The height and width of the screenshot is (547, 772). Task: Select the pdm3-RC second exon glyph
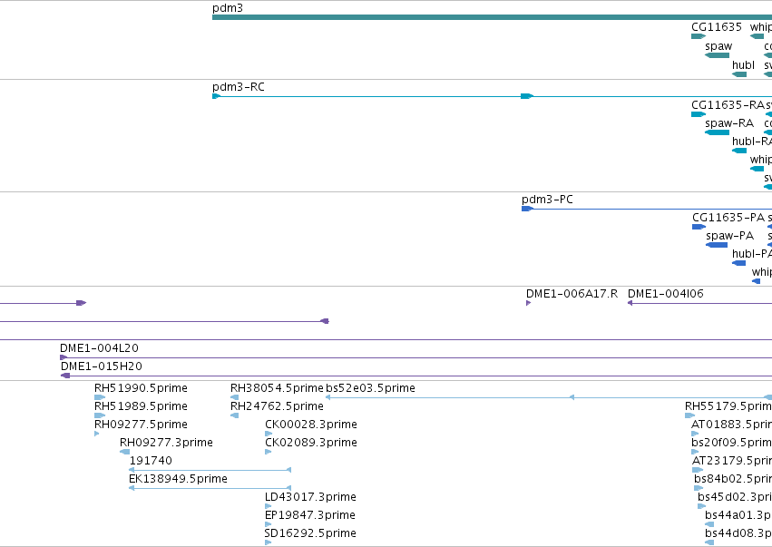click(x=527, y=96)
